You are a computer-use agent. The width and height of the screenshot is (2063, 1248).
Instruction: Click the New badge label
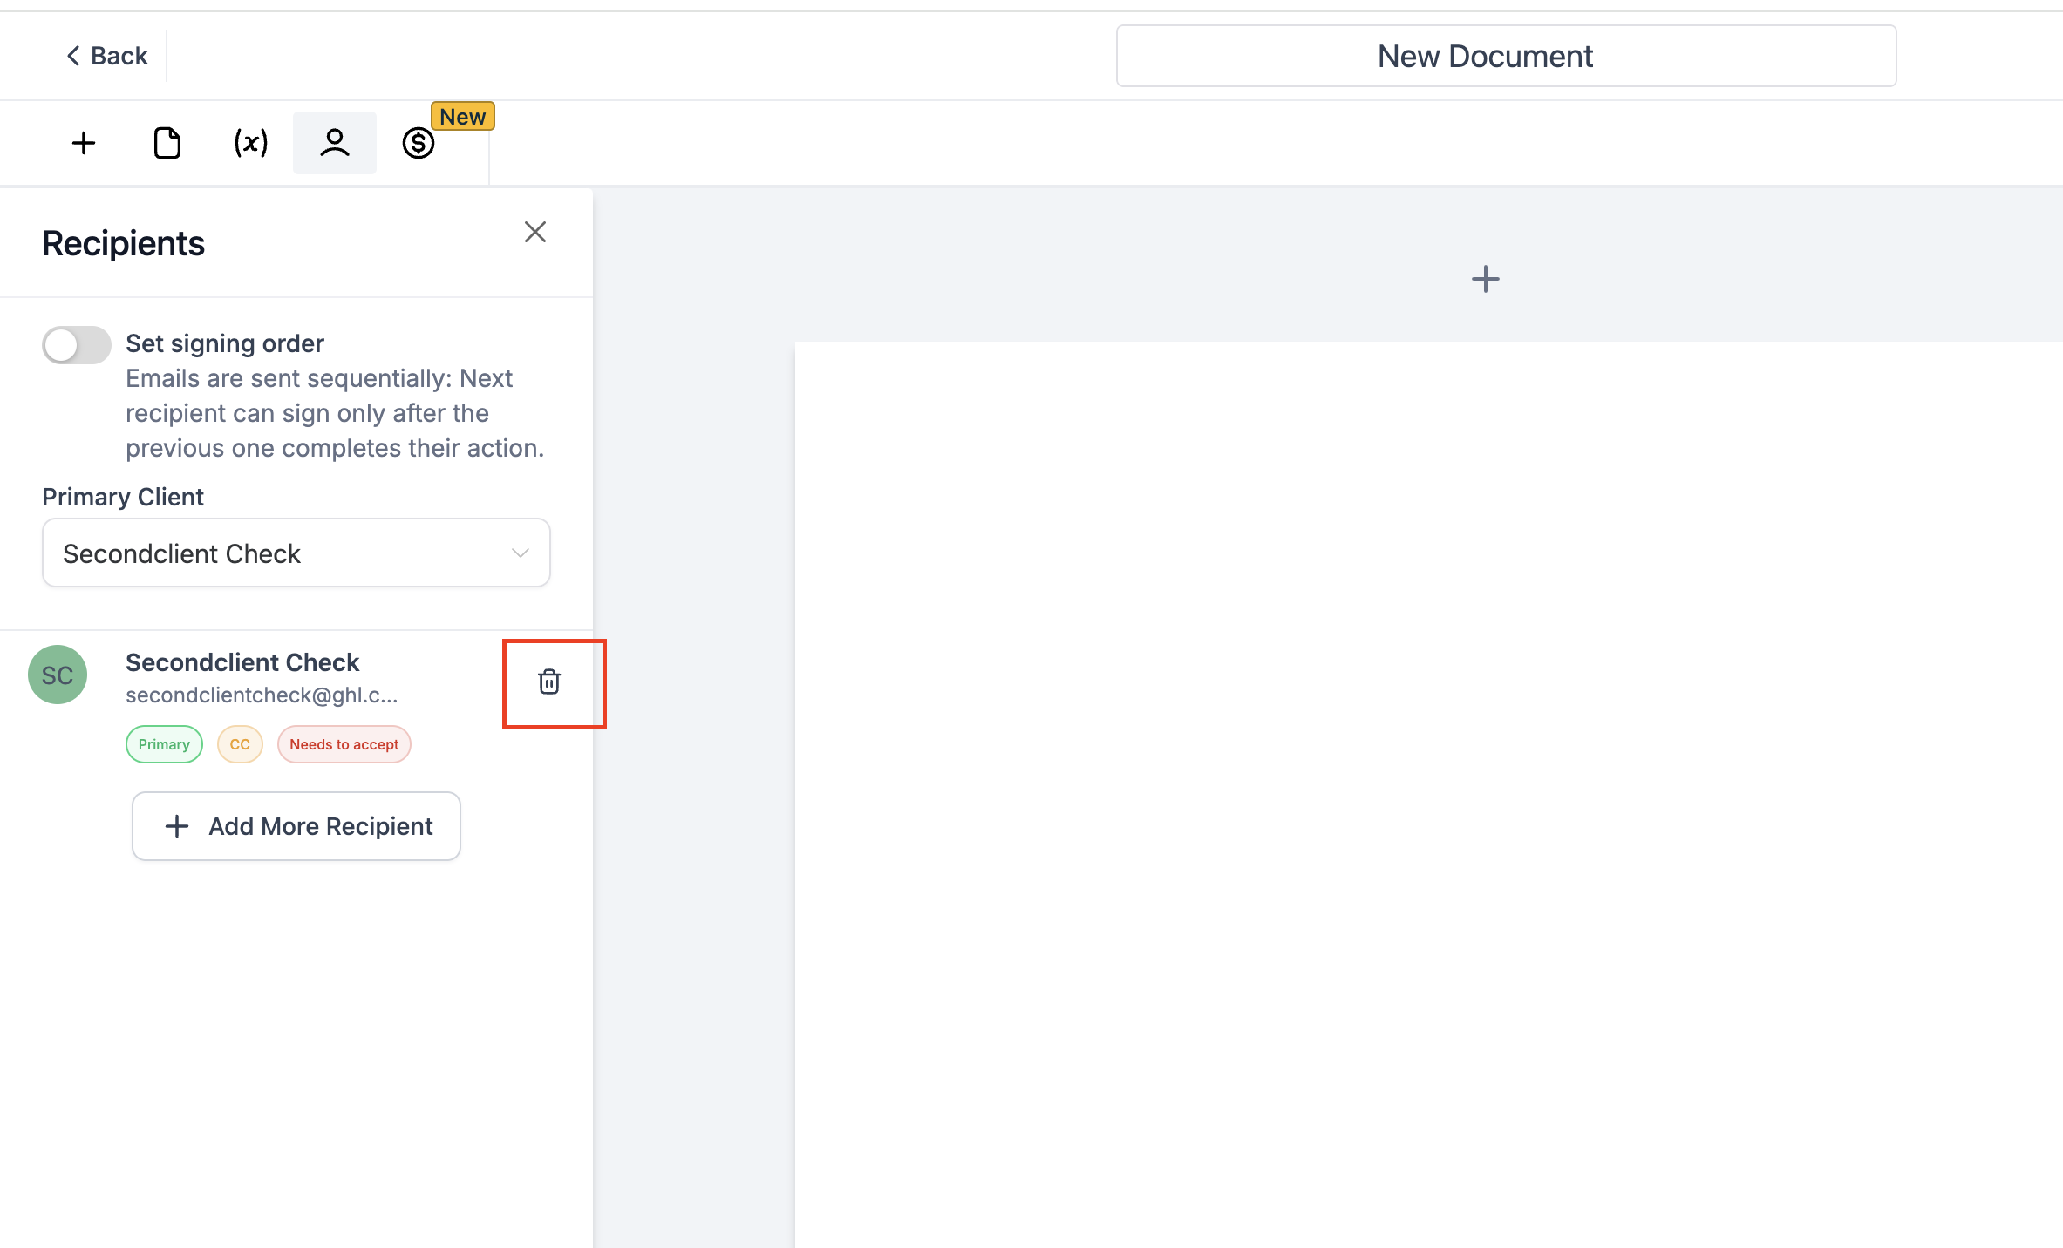[462, 117]
